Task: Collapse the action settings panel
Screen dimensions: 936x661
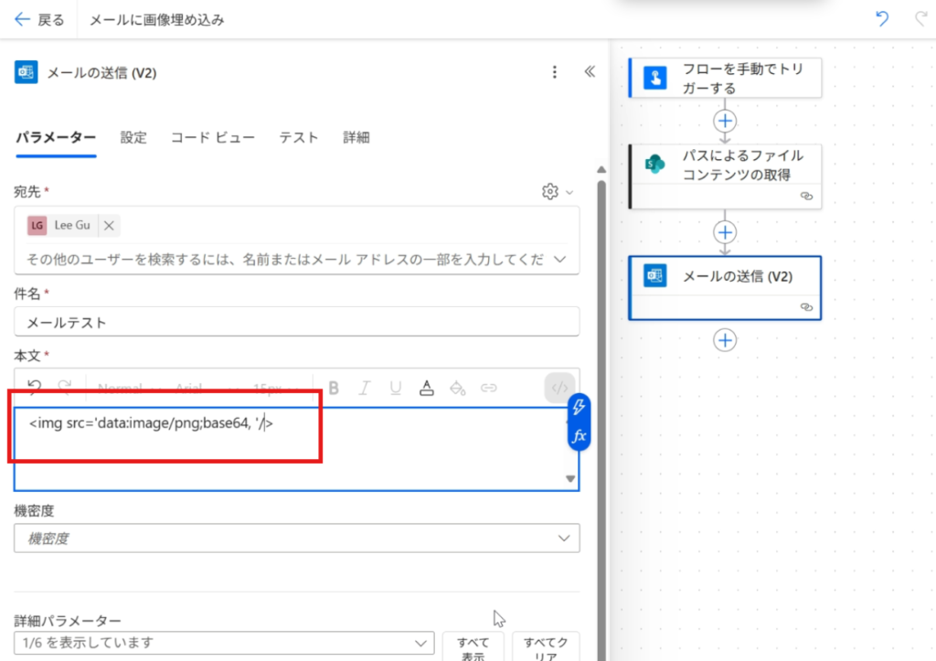Action: (590, 72)
